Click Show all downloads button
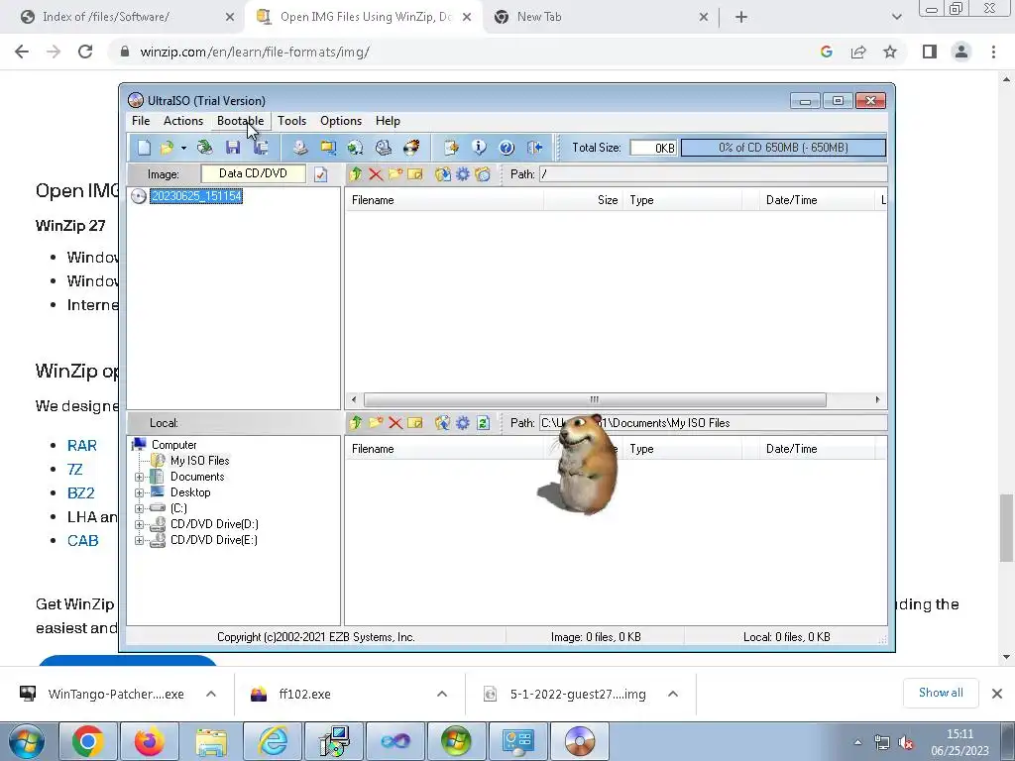The width and height of the screenshot is (1015, 761). tap(941, 693)
